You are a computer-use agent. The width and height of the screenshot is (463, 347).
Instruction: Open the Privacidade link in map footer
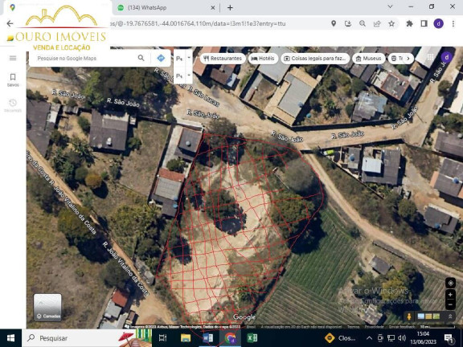click(x=374, y=327)
